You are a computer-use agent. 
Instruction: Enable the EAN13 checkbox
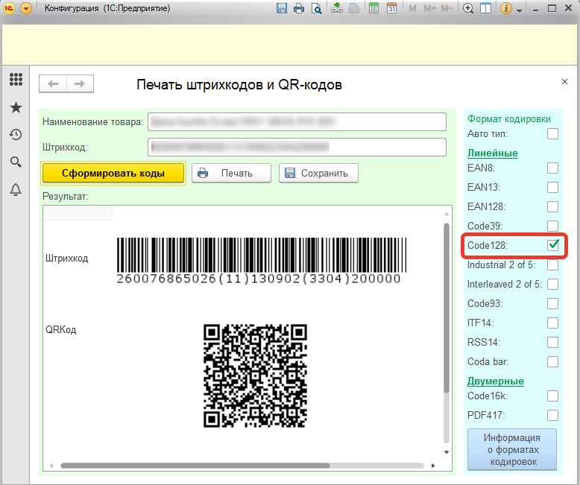pos(552,187)
